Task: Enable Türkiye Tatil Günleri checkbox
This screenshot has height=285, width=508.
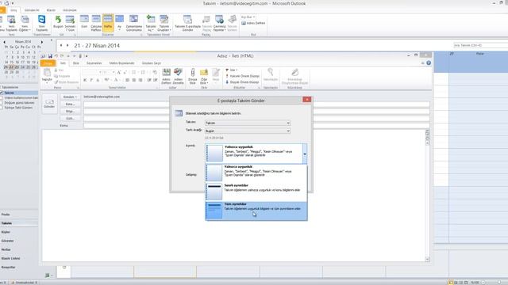Action: [2, 108]
